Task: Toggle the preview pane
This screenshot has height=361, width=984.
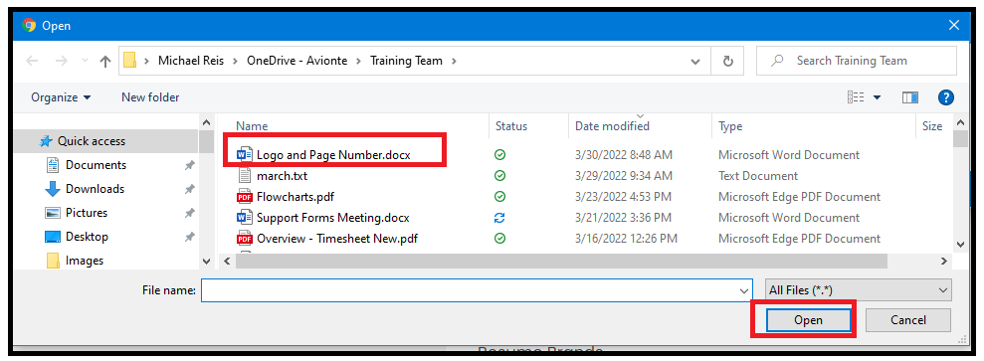Action: point(910,97)
